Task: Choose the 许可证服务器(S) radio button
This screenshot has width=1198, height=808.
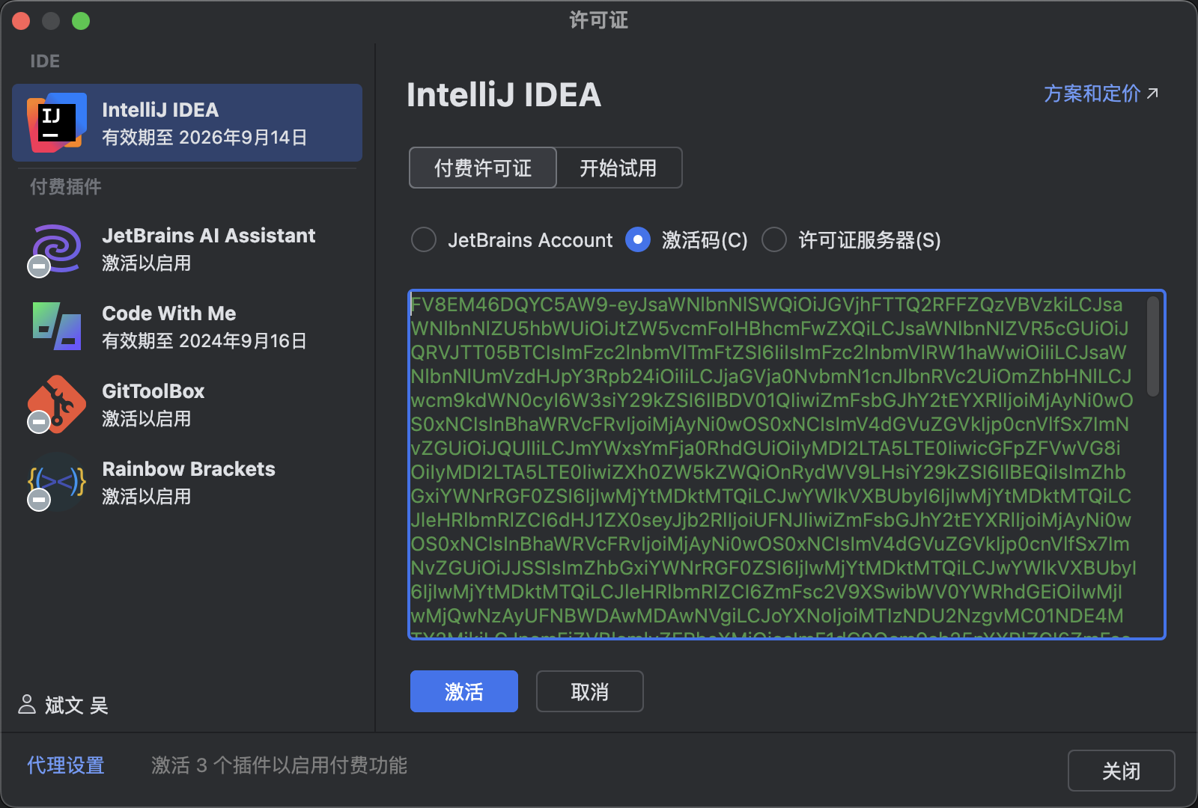Action: tap(774, 240)
